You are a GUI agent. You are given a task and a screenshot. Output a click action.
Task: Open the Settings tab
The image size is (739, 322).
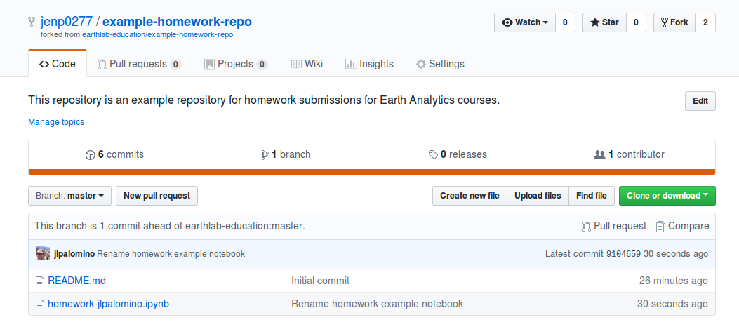(440, 64)
